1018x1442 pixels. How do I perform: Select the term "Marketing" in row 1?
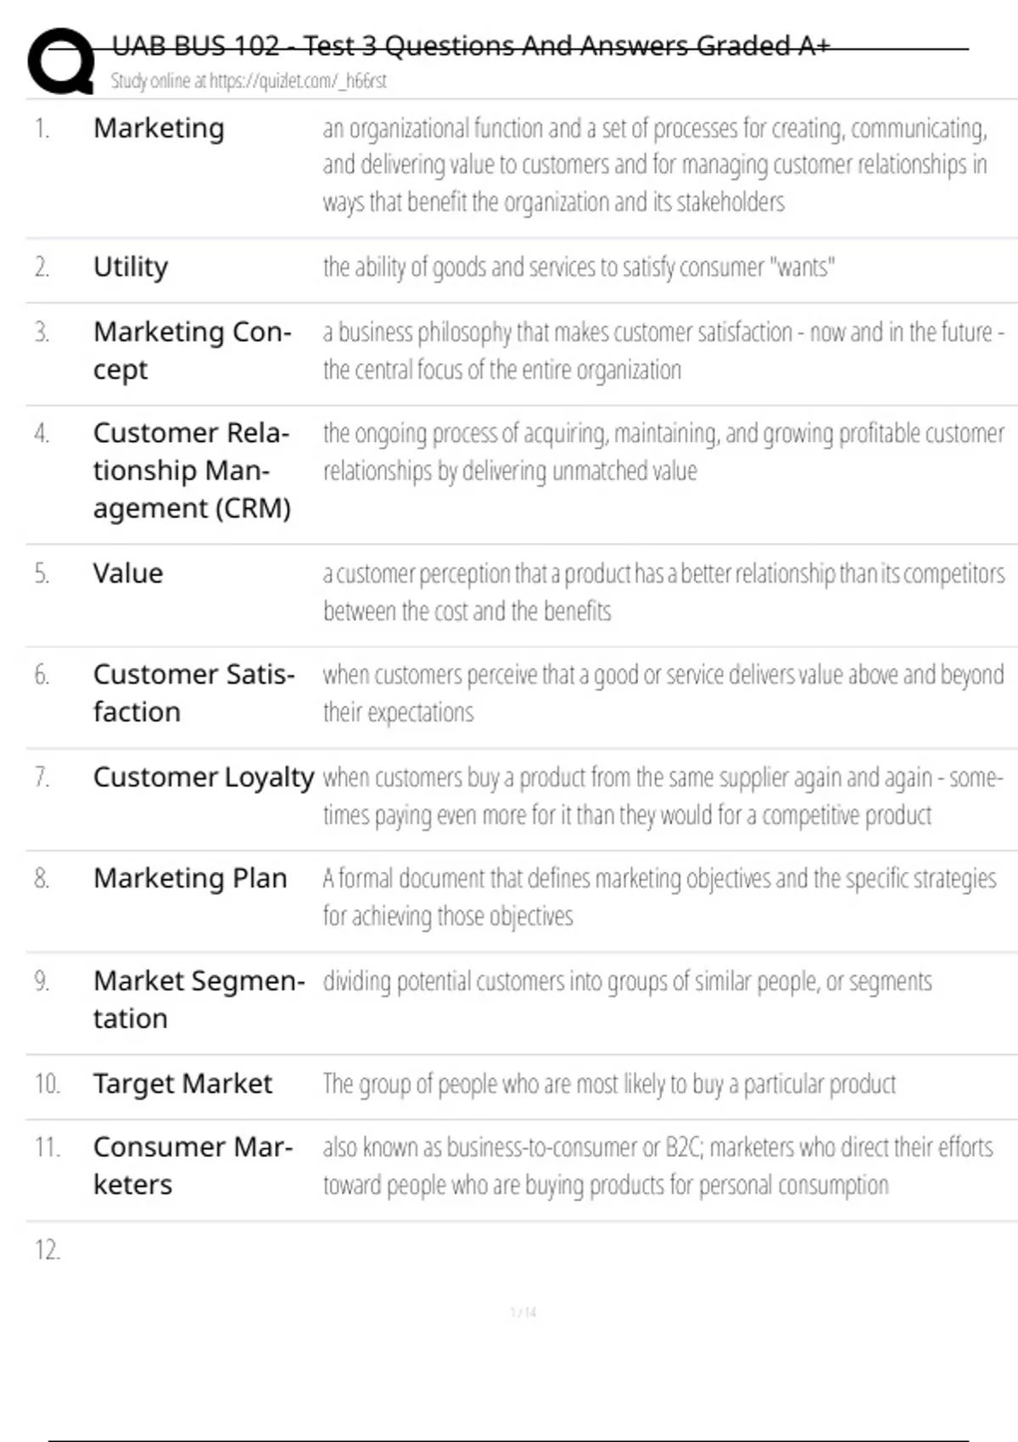point(159,128)
